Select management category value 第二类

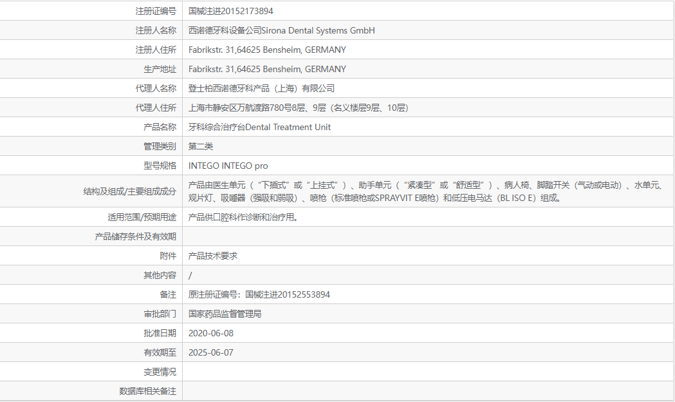pos(201,146)
